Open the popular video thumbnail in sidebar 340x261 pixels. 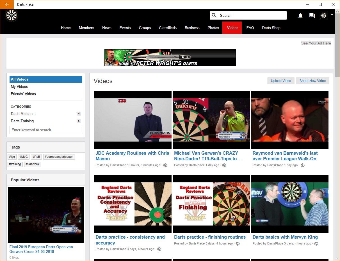click(x=46, y=215)
